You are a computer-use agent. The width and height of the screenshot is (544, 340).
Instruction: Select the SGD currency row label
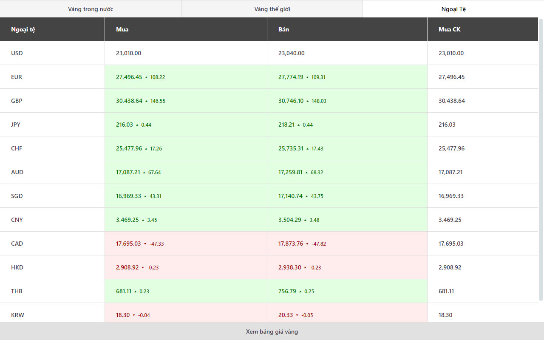pos(17,196)
